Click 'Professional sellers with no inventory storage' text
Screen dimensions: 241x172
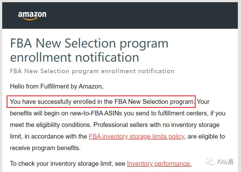156,125
